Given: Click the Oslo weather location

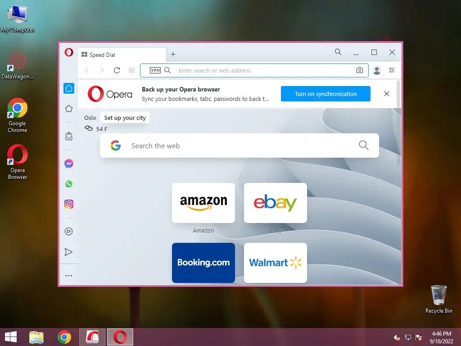Looking at the screenshot, I should 90,118.
